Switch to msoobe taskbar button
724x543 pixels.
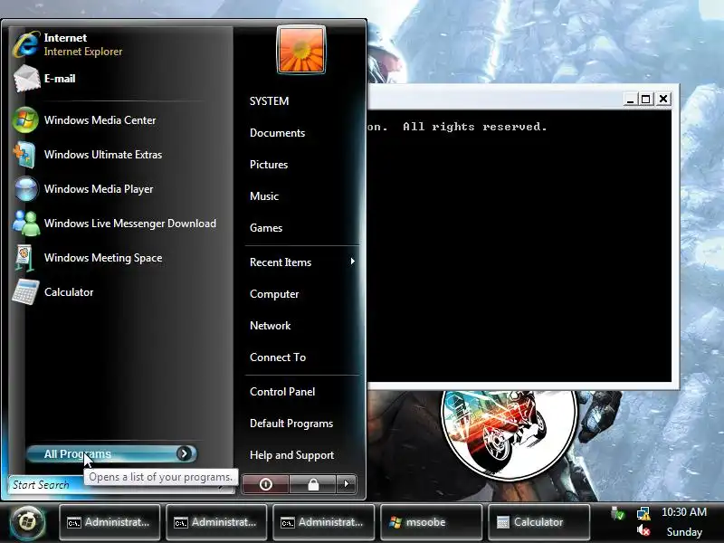coord(432,522)
